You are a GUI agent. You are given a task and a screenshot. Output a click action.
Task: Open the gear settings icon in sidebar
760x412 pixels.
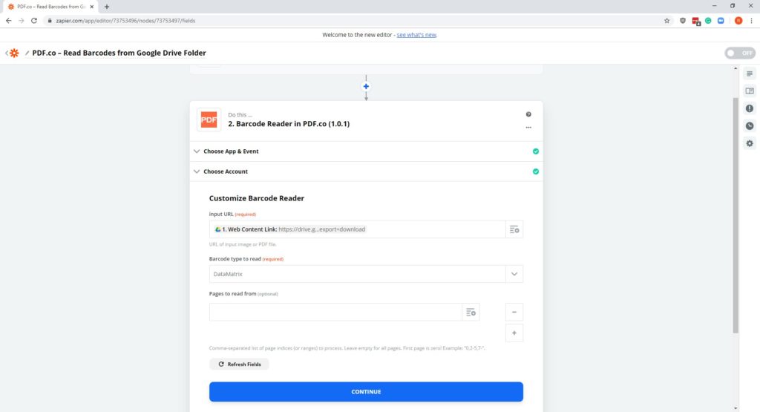pyautogui.click(x=750, y=143)
